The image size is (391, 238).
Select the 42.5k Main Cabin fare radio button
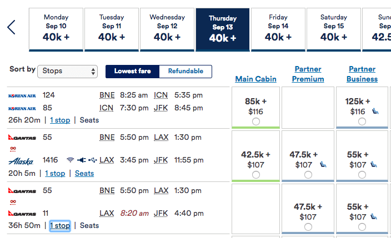pos(255,175)
